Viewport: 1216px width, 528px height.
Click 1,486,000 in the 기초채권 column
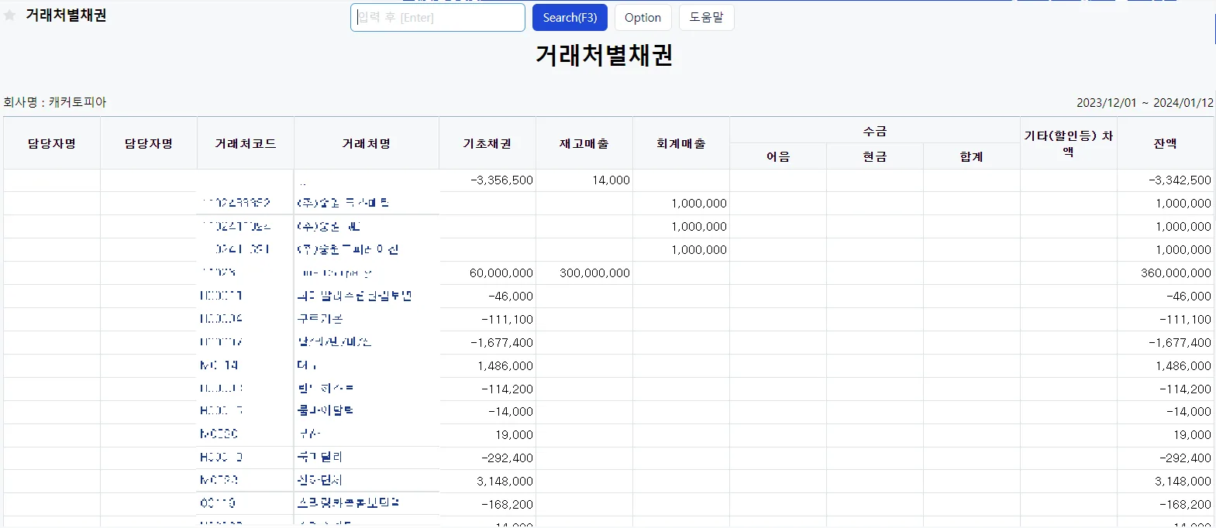(505, 365)
